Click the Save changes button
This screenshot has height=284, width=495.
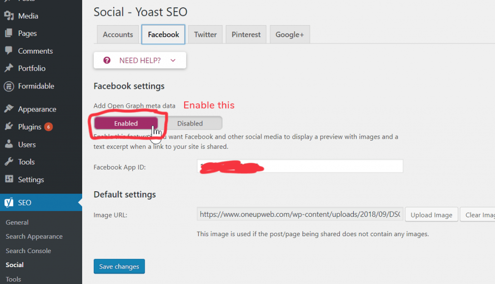point(119,266)
